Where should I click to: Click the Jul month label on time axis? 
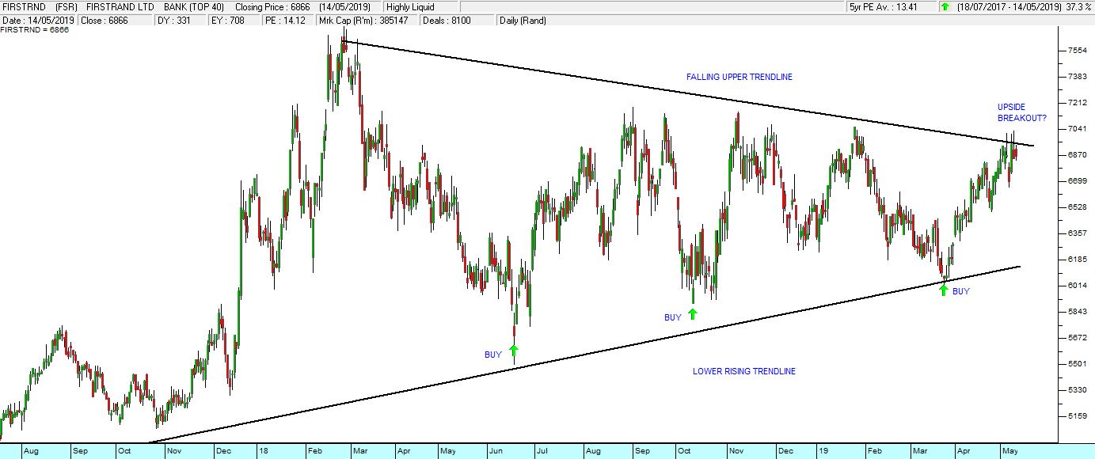coord(542,452)
